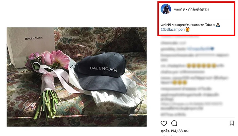
Task: Save the post using the bookmark icon
Action: 232,123
